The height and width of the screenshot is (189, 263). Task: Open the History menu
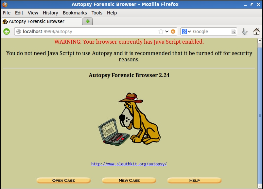[50, 13]
